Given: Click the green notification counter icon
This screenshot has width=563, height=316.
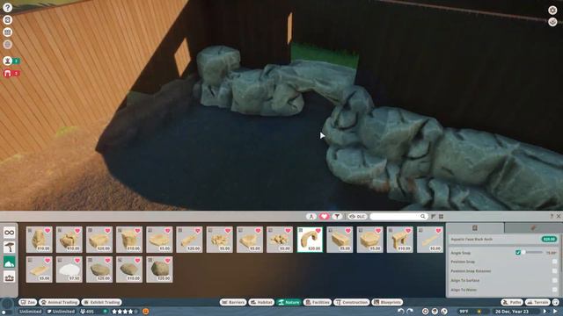Looking at the screenshot, I should pyautogui.click(x=11, y=61).
